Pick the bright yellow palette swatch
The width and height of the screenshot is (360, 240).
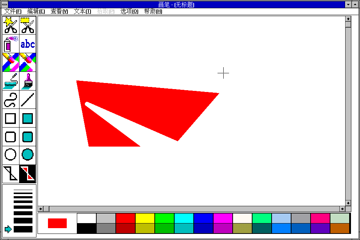pyautogui.click(x=145, y=218)
